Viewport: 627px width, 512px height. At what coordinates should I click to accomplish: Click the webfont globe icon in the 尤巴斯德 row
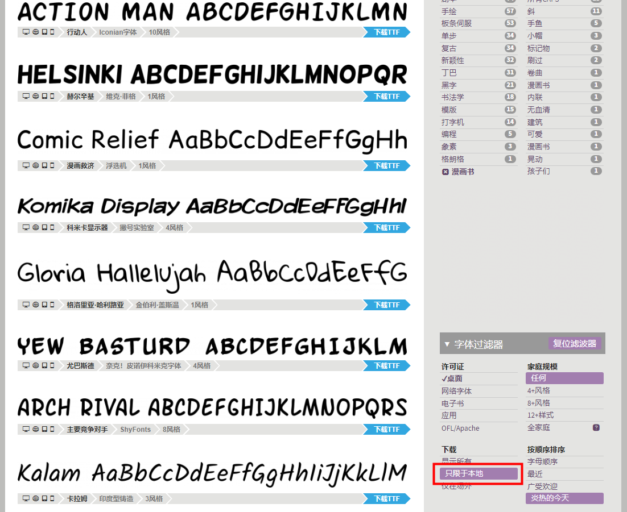pos(36,365)
